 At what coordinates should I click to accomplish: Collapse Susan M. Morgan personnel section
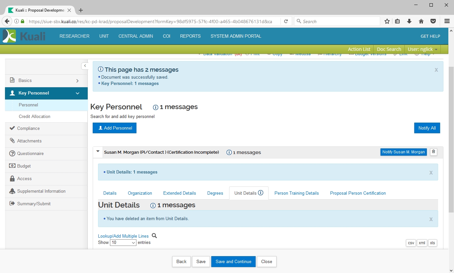[98, 152]
